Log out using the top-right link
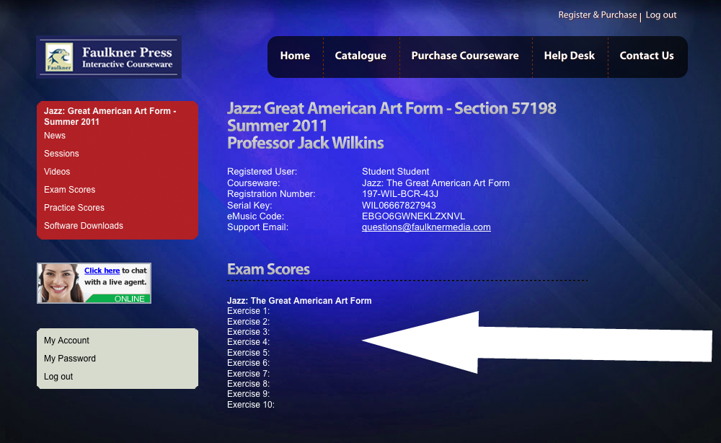Screen dimensions: 721x443 pyautogui.click(x=660, y=14)
